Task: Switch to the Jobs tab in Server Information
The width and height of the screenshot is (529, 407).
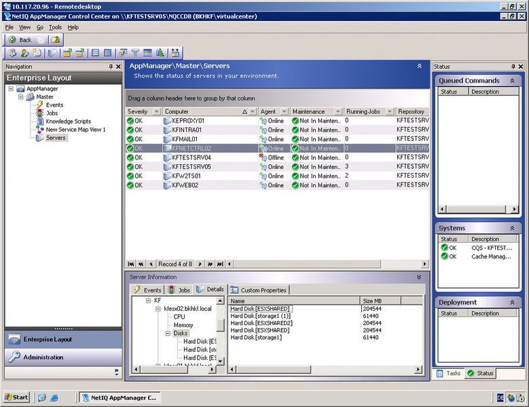Action: (179, 290)
